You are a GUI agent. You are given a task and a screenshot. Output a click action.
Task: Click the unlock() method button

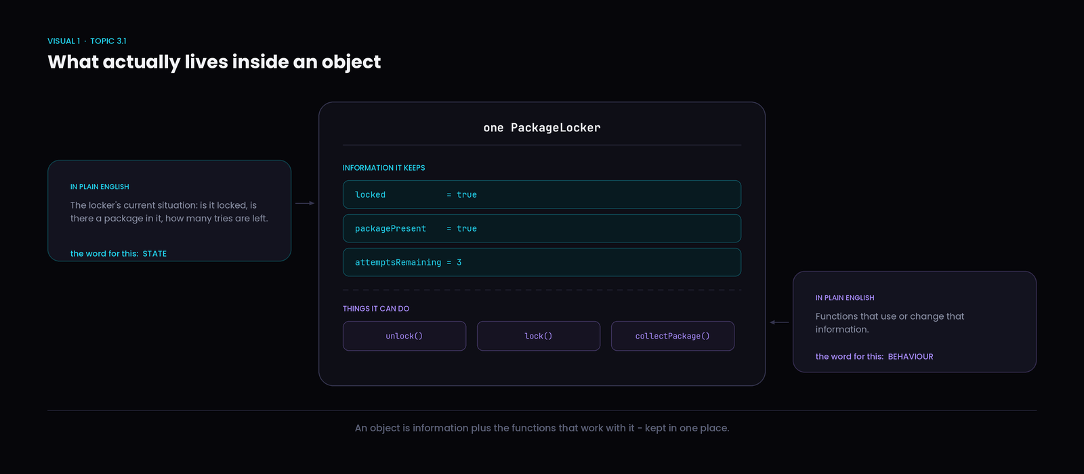(x=404, y=336)
